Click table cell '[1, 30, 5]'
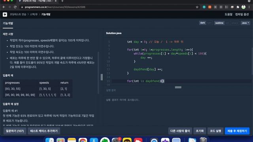Screen dimensions: 253x142 pyautogui.click(x=45, y=89)
